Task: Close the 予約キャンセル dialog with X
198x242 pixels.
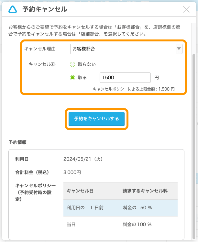Action: tap(186, 9)
